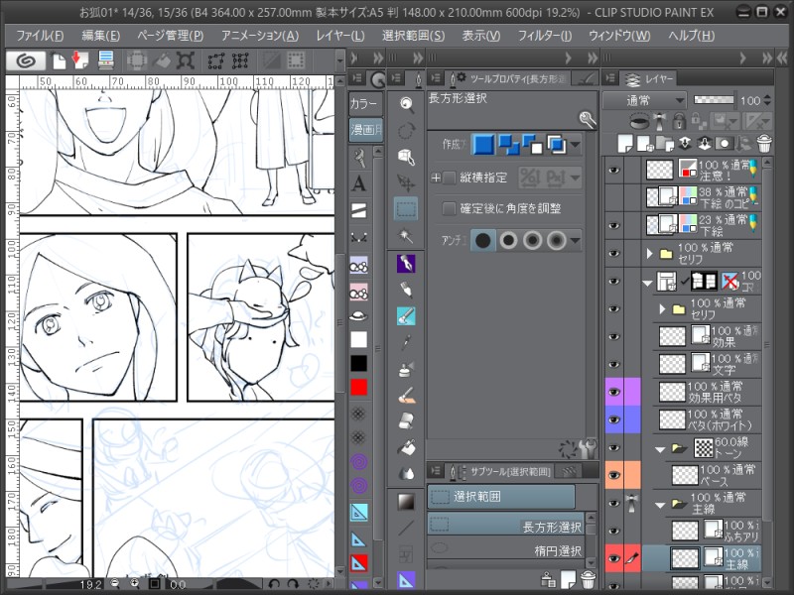This screenshot has width=794, height=595.
Task: Hide the 主線 folder
Action: coord(614,503)
